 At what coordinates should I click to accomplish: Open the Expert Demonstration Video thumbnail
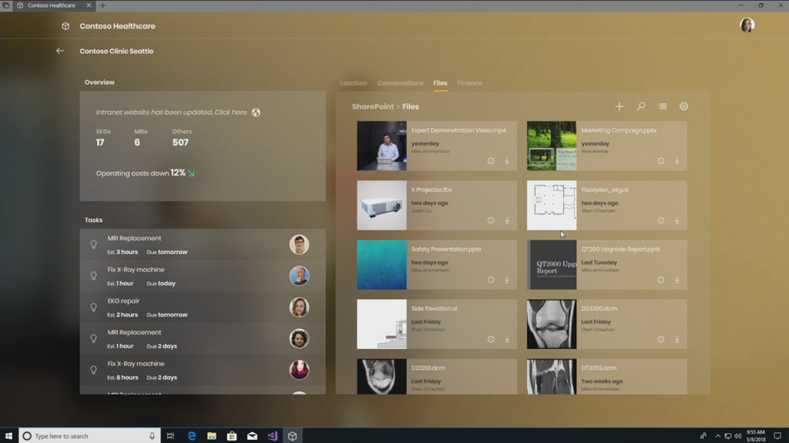[382, 146]
